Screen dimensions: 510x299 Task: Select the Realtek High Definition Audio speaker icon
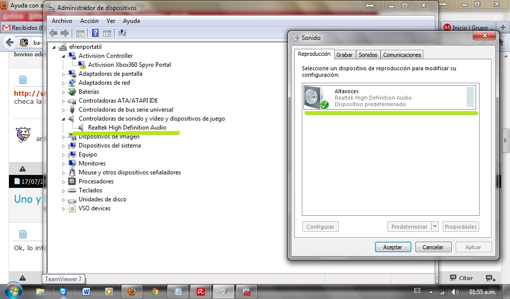[81, 128]
